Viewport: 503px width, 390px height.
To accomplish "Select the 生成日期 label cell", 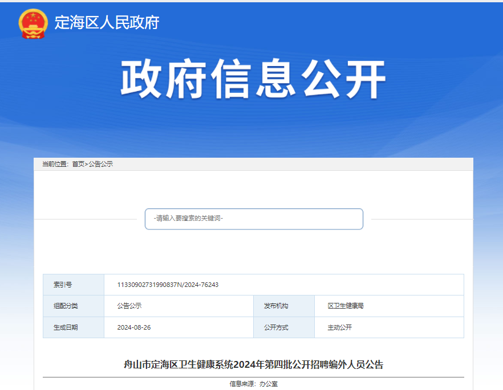I will pos(74,327).
